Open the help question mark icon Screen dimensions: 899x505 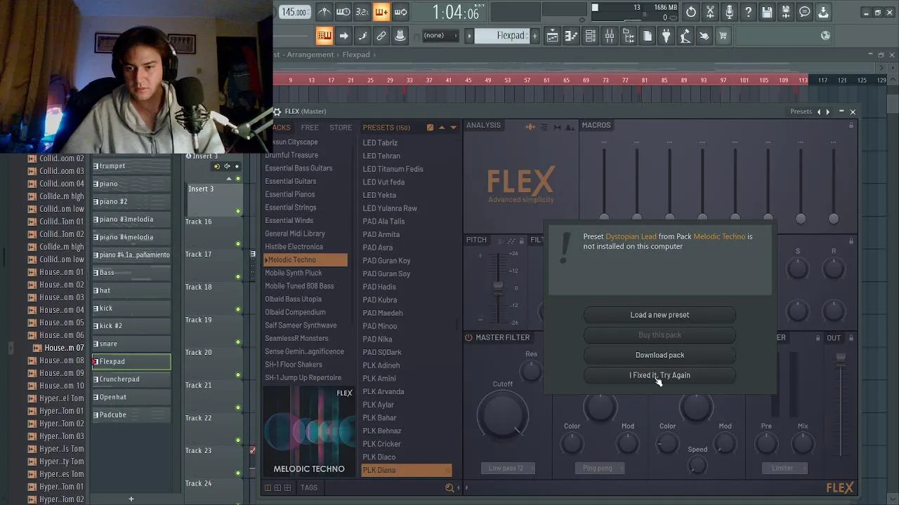pyautogui.click(x=748, y=12)
